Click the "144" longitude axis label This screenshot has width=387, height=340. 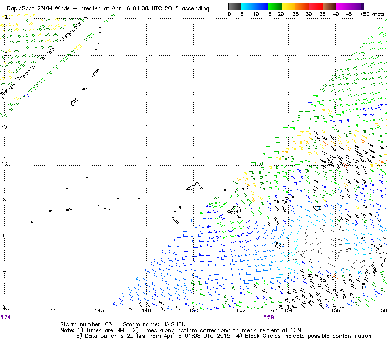52,310
